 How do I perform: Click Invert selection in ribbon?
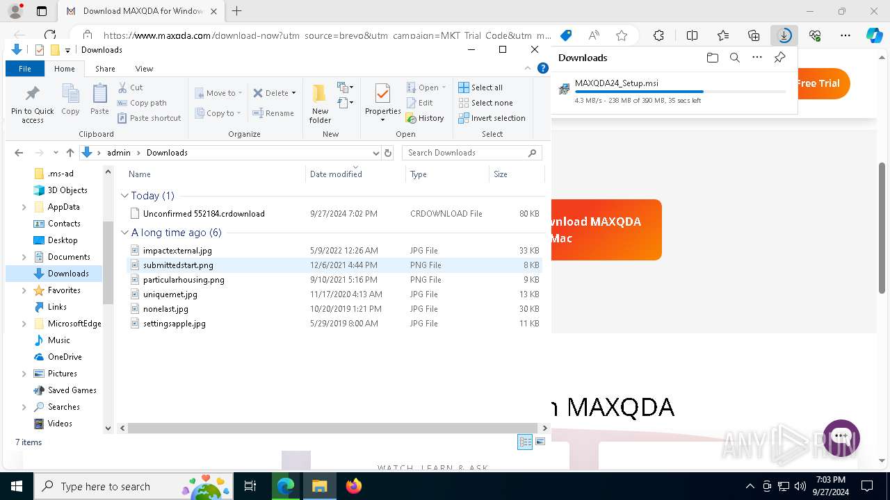point(492,118)
